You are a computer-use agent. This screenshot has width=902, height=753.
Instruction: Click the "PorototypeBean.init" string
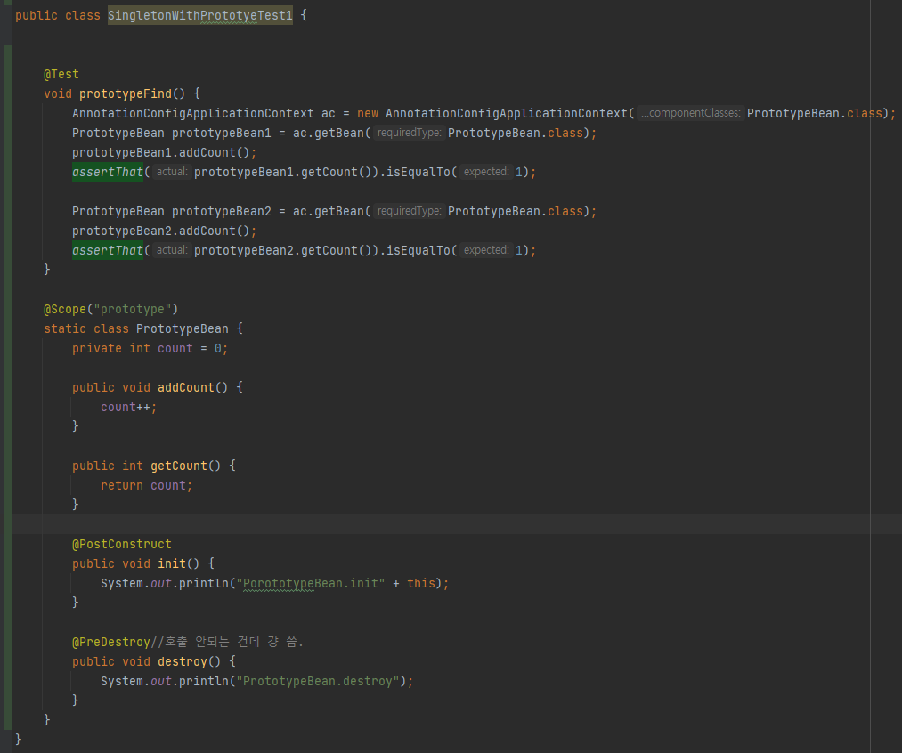click(x=311, y=583)
